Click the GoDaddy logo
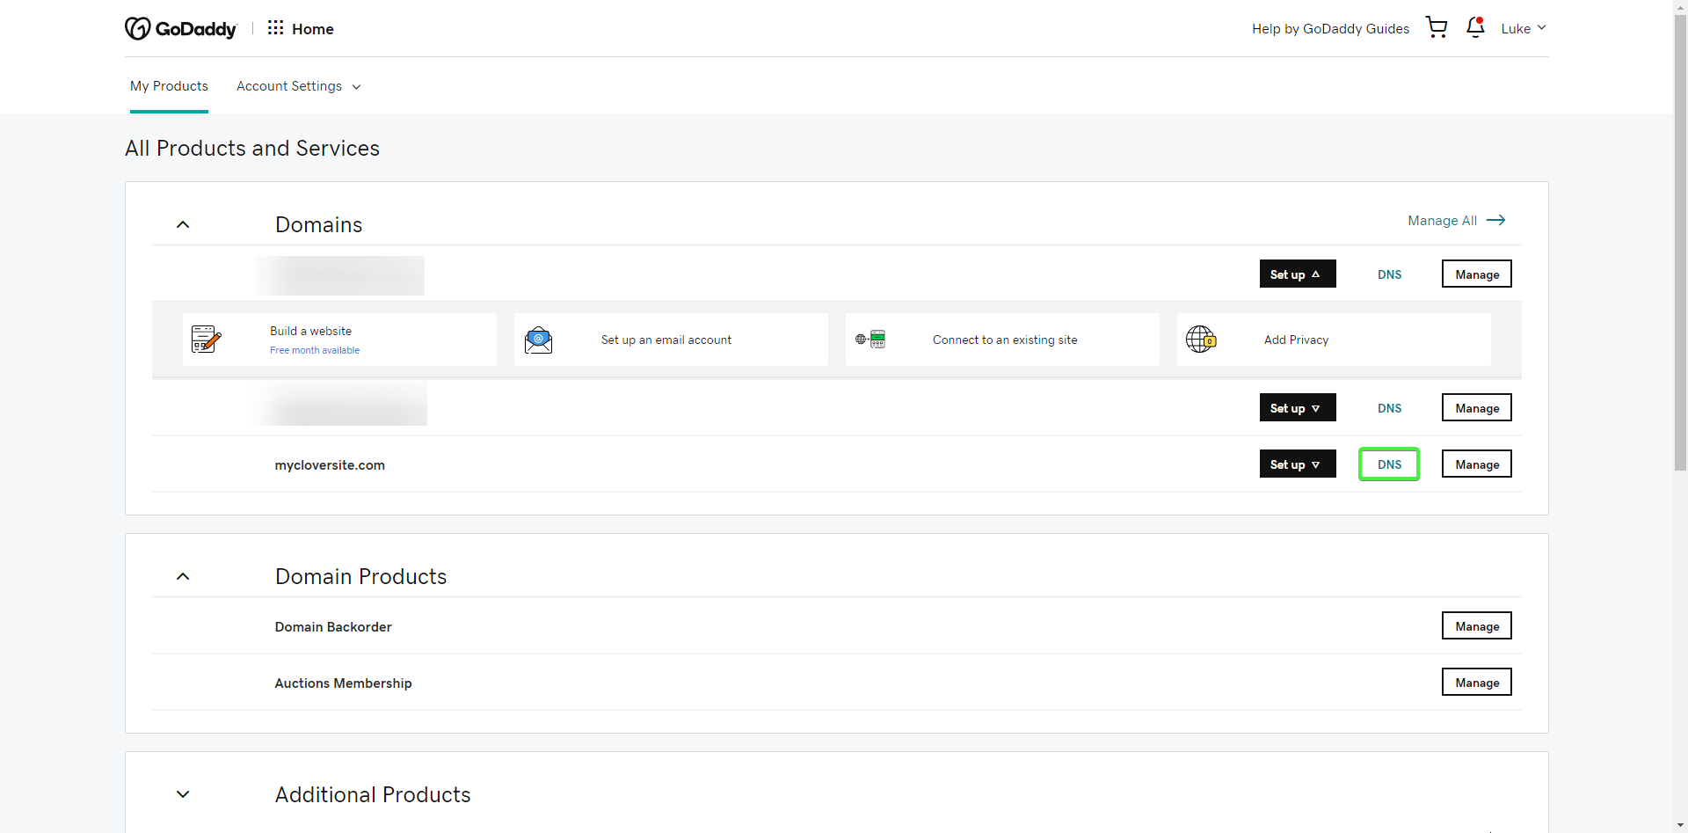The image size is (1688, 833). (x=180, y=29)
